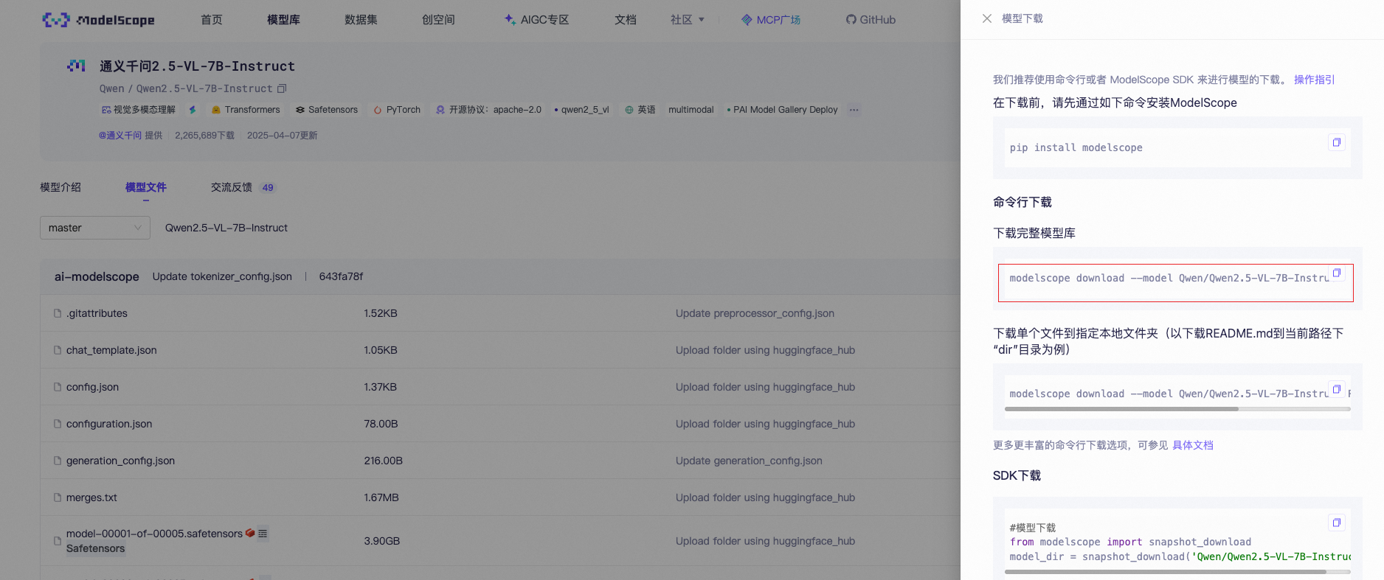Open MCP广场 in the navigation bar
The image size is (1384, 580).
coord(771,20)
